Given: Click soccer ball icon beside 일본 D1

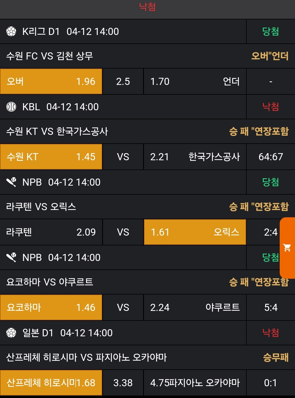Looking at the screenshot, I should [x=11, y=333].
